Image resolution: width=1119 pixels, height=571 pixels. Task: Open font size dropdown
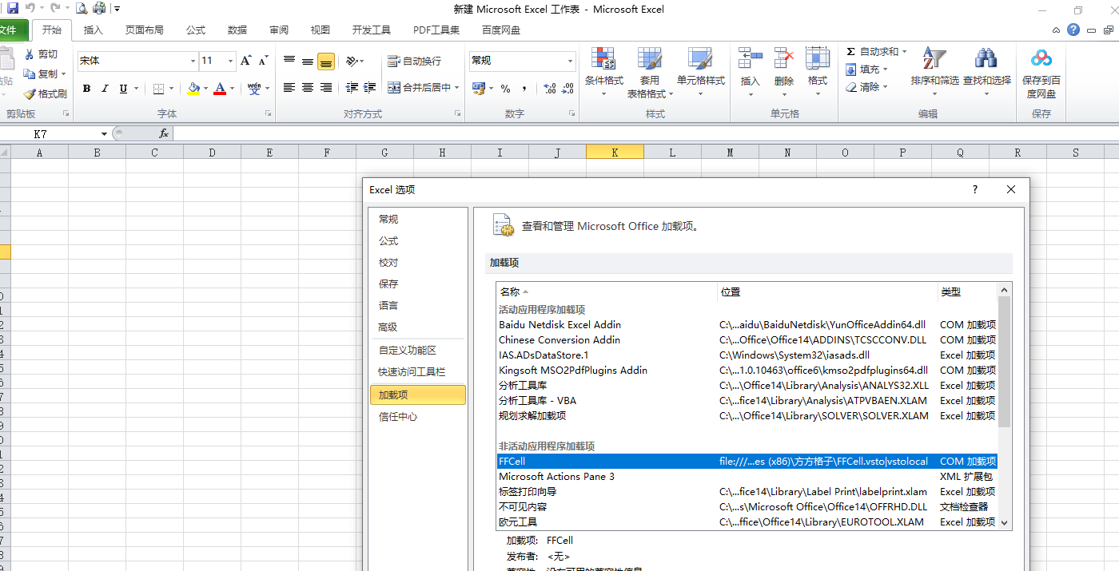(231, 61)
